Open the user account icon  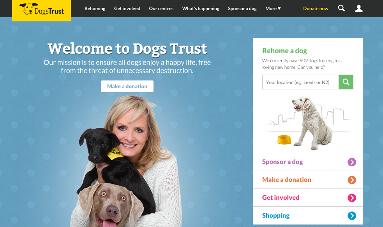pyautogui.click(x=358, y=8)
